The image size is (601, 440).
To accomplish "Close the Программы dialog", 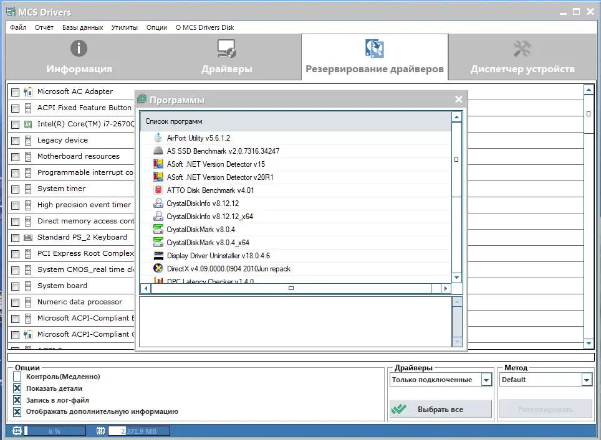I will [459, 100].
